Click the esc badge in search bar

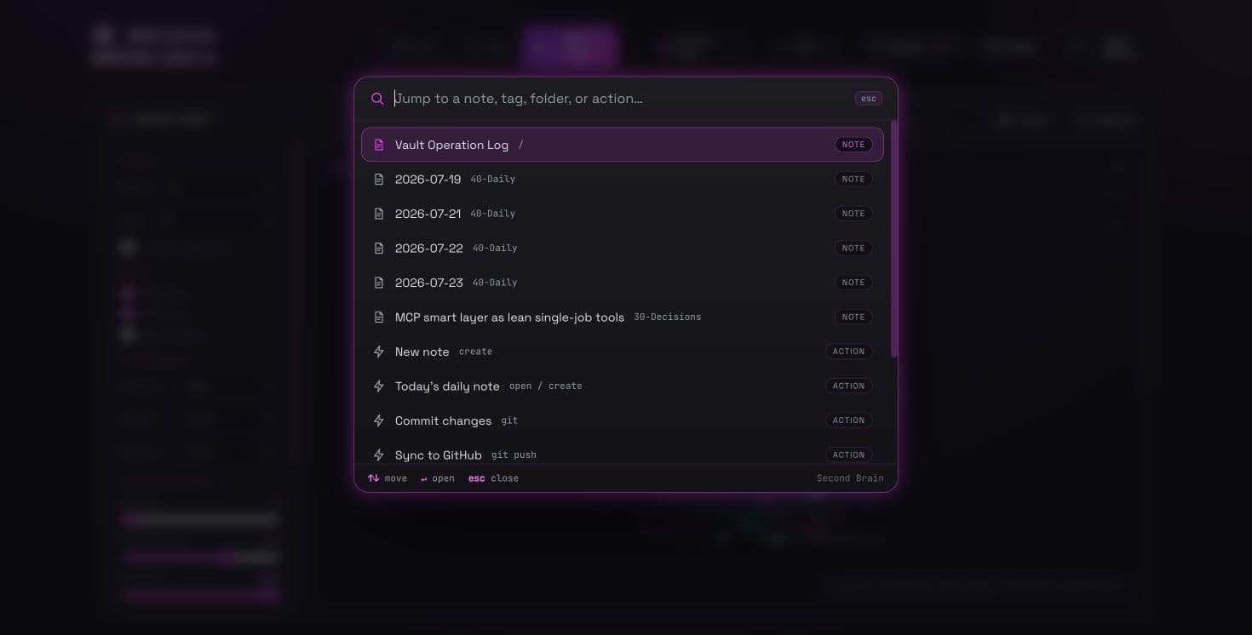pyautogui.click(x=868, y=99)
